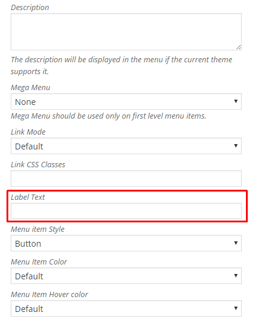
Task: Open the Link Mode dropdown
Action: (x=126, y=146)
